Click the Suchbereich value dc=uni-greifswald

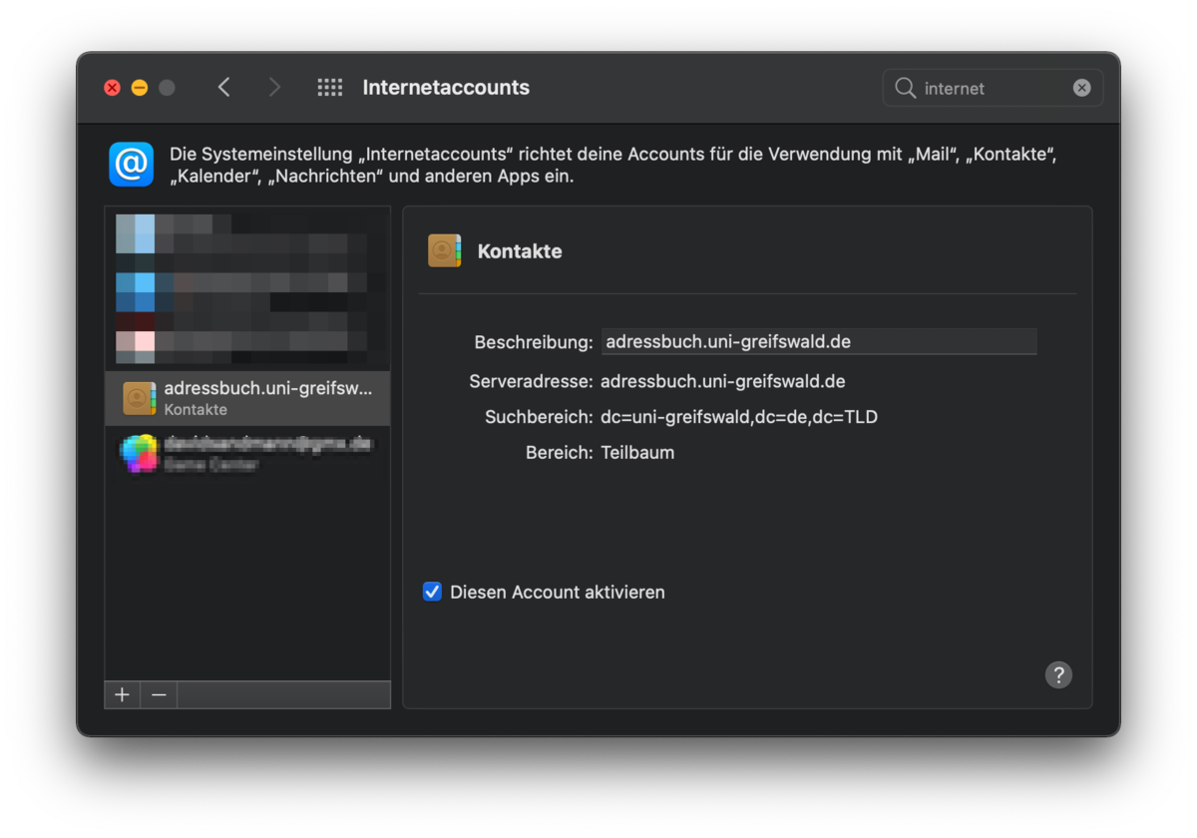pos(738,417)
